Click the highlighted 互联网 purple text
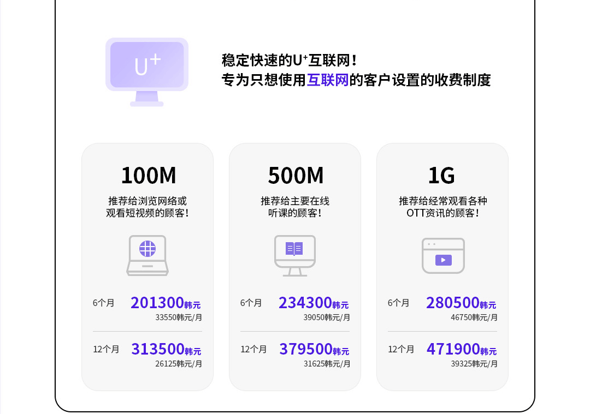590x414 pixels. [328, 80]
